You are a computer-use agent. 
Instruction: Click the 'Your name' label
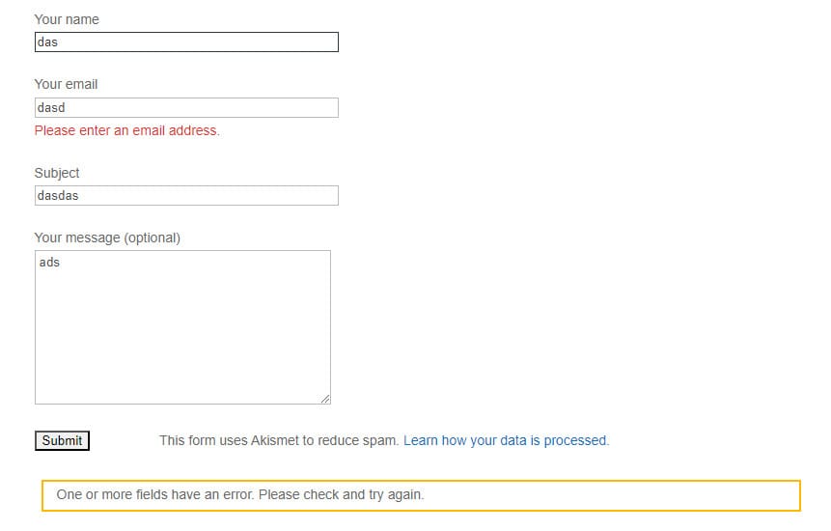click(x=67, y=19)
